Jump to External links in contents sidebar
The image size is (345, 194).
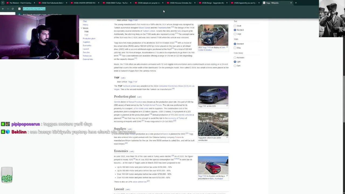coord(88,59)
